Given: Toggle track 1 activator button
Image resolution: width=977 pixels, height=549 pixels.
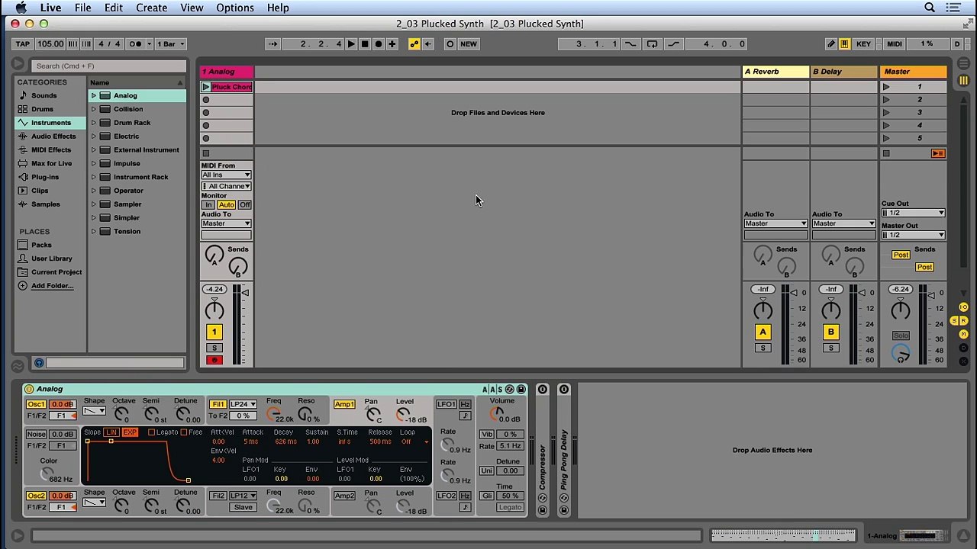Looking at the screenshot, I should coord(214,332).
